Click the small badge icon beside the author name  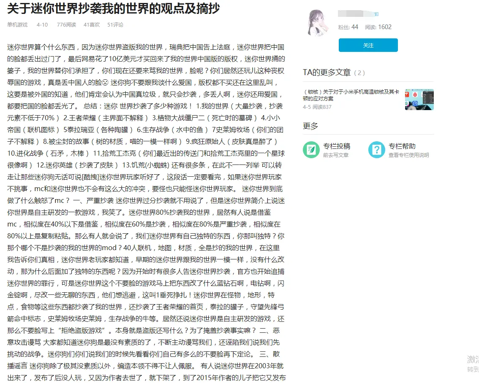(376, 14)
